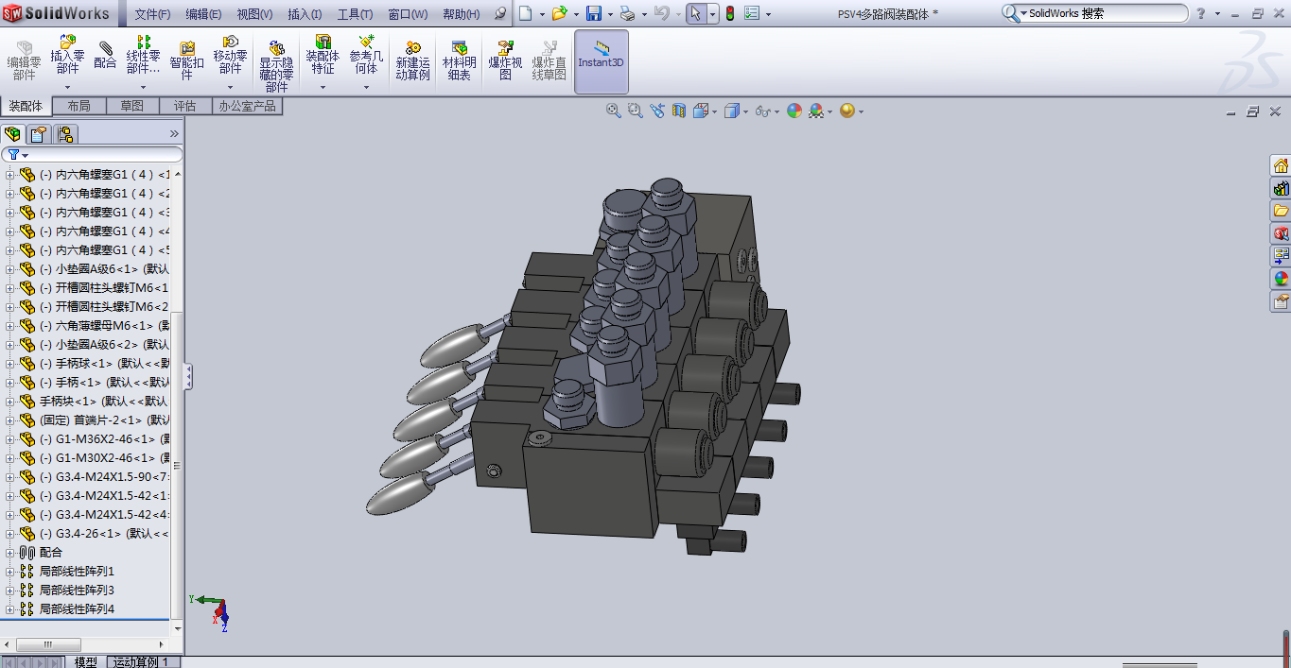
Task: Open the FeatureManager design tree tab icon
Action: coord(12,133)
